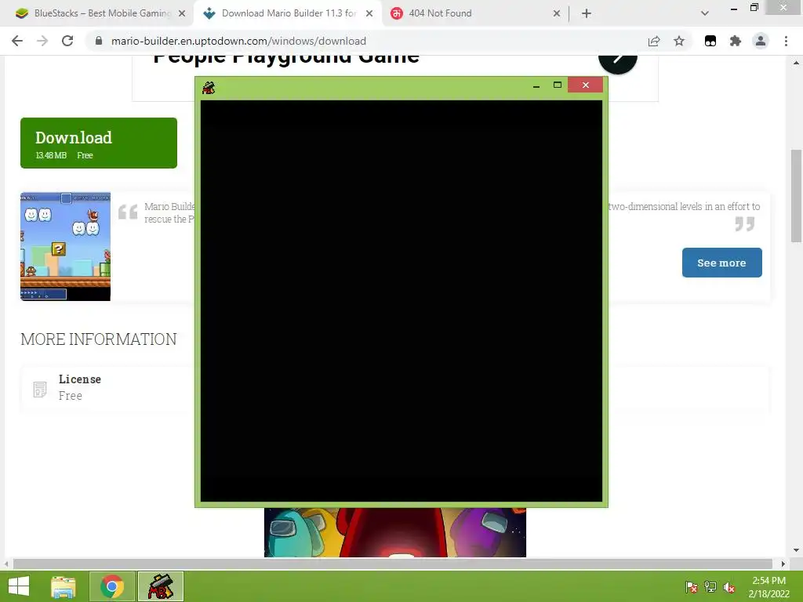Click the License document icon
This screenshot has height=602, width=803.
tap(40, 389)
